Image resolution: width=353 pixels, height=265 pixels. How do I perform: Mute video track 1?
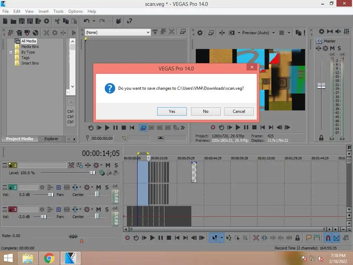tap(108, 165)
